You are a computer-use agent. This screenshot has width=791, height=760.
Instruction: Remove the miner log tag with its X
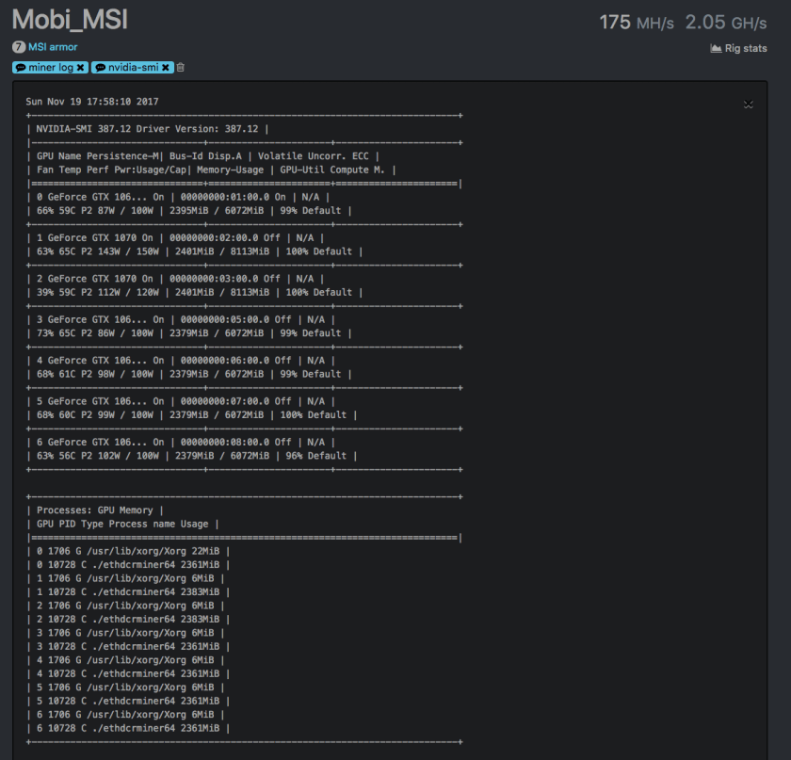(x=81, y=68)
